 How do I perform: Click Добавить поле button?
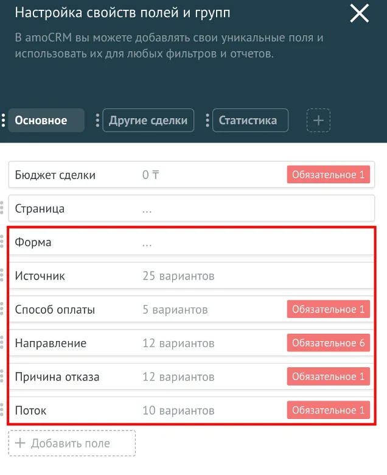(x=72, y=443)
